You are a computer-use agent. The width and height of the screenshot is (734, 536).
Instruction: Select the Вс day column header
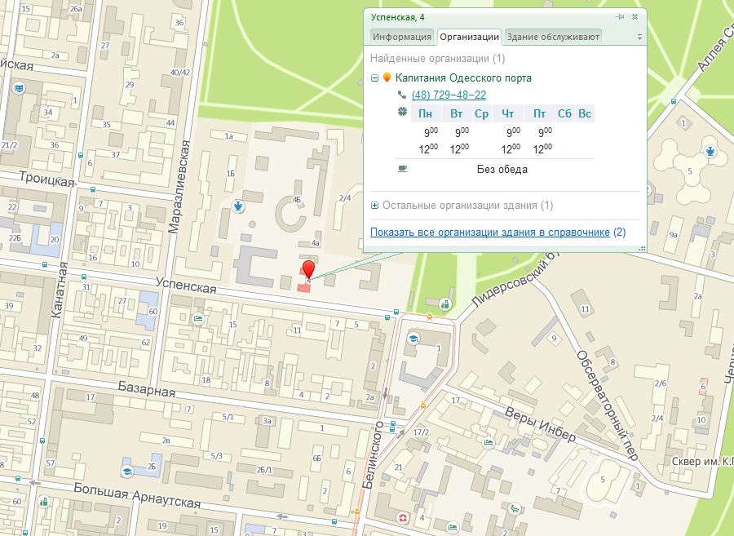tap(585, 113)
